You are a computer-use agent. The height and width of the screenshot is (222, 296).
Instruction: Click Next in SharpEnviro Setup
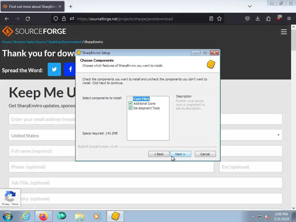pos(180,154)
